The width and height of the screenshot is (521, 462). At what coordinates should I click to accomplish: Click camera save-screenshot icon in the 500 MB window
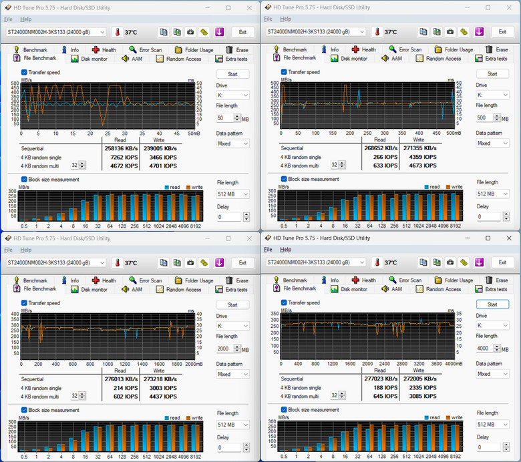coord(450,31)
